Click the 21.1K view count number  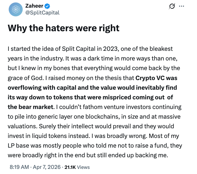tap(70, 167)
